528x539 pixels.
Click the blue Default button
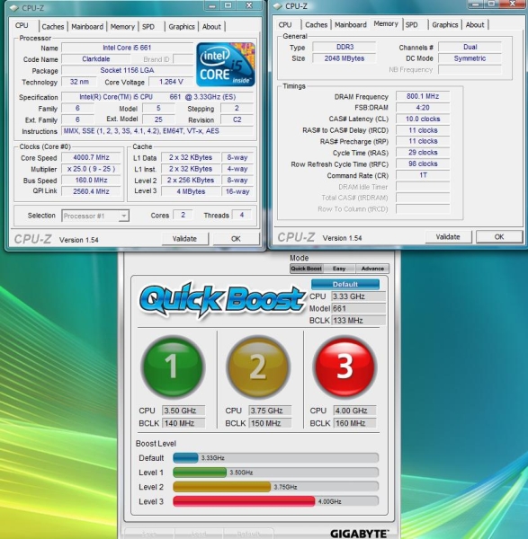pyautogui.click(x=345, y=284)
